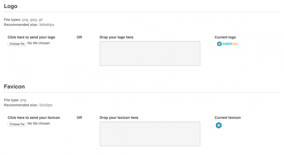284x155 pixels.
Task: Click the "Current favicon" label
Action: pos(228,118)
